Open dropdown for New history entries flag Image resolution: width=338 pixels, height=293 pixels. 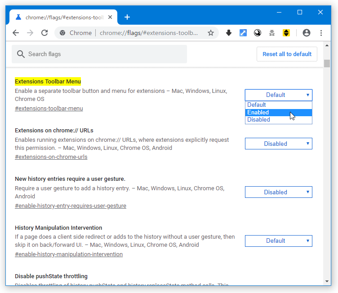pos(279,192)
